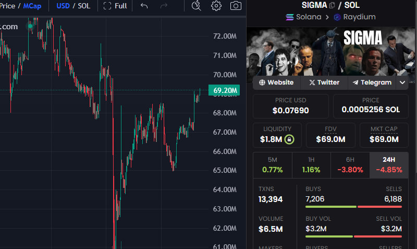Image resolution: width=417 pixels, height=249 pixels.
Task: Click the BUYS count 7,206
Action: click(x=315, y=199)
